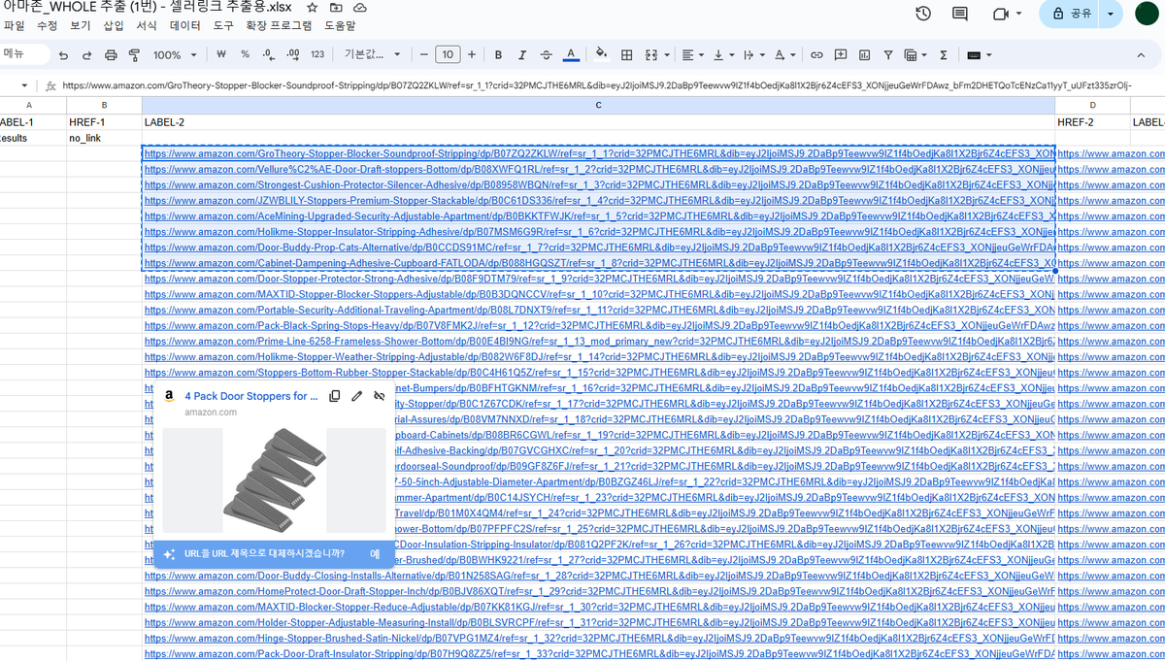Open the 도움말 menu

pos(340,26)
